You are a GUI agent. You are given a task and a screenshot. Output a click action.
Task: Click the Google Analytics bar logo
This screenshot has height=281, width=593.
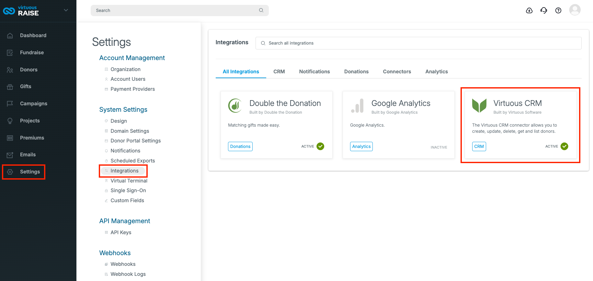coord(358,106)
